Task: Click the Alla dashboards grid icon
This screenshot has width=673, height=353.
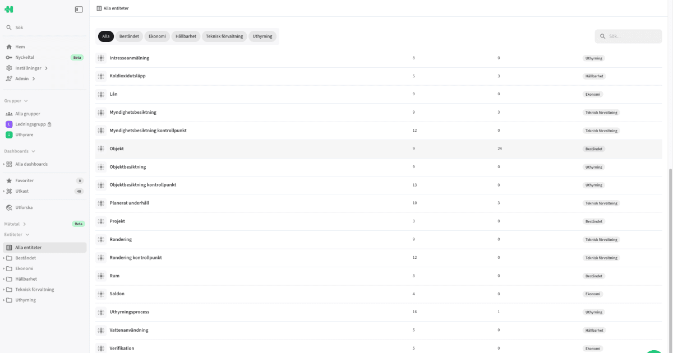Action: (10, 164)
